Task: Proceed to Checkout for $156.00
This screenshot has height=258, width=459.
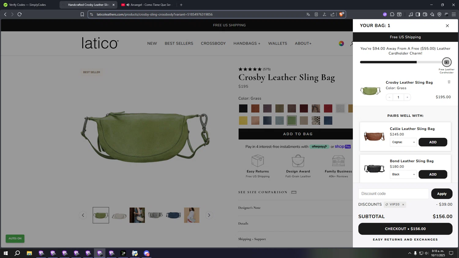Action: pos(405,229)
